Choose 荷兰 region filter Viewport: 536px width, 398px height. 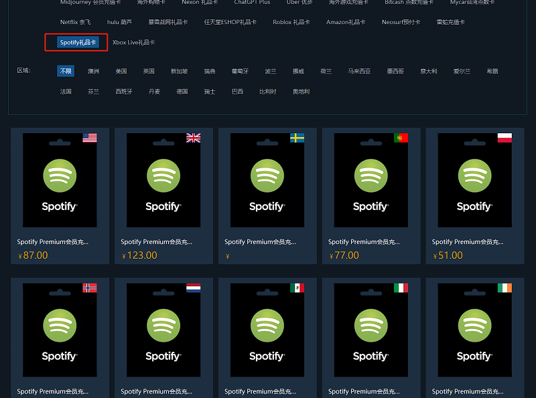pos(326,71)
